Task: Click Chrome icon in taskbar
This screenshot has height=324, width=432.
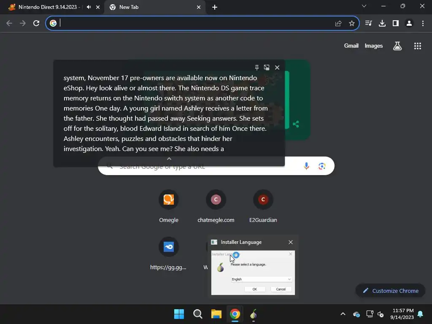Action: [235, 314]
